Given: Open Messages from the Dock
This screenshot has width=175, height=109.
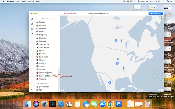Looking at the screenshot, I should point(86,104).
